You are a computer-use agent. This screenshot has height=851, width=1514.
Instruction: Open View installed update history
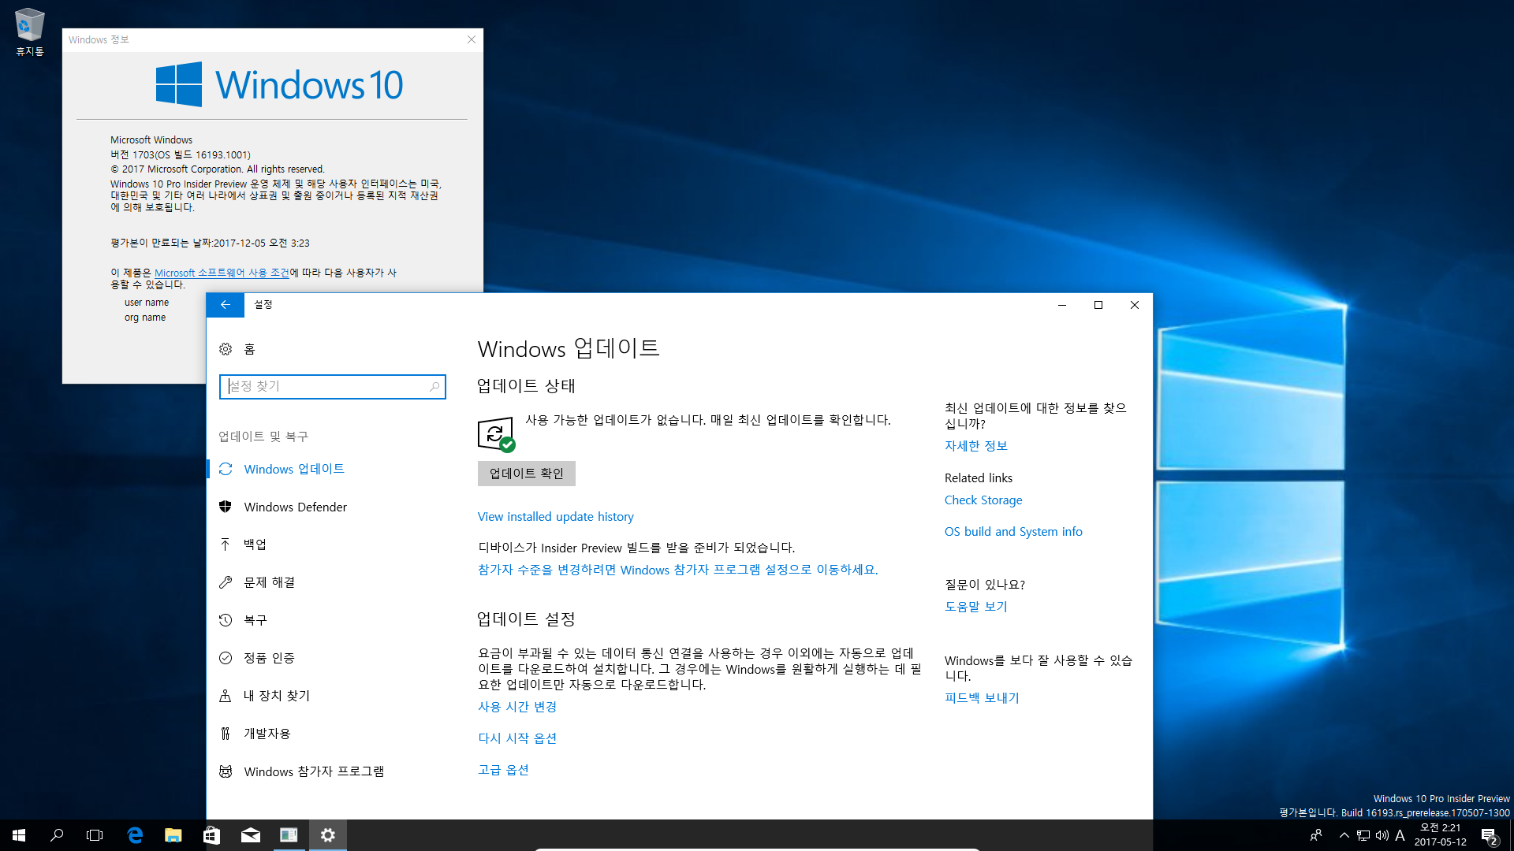[556, 517]
